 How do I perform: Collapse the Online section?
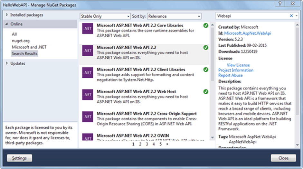(x=7, y=24)
